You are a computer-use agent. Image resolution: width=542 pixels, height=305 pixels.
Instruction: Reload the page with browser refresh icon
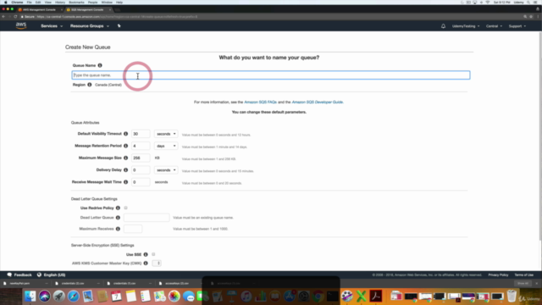[x=15, y=17]
